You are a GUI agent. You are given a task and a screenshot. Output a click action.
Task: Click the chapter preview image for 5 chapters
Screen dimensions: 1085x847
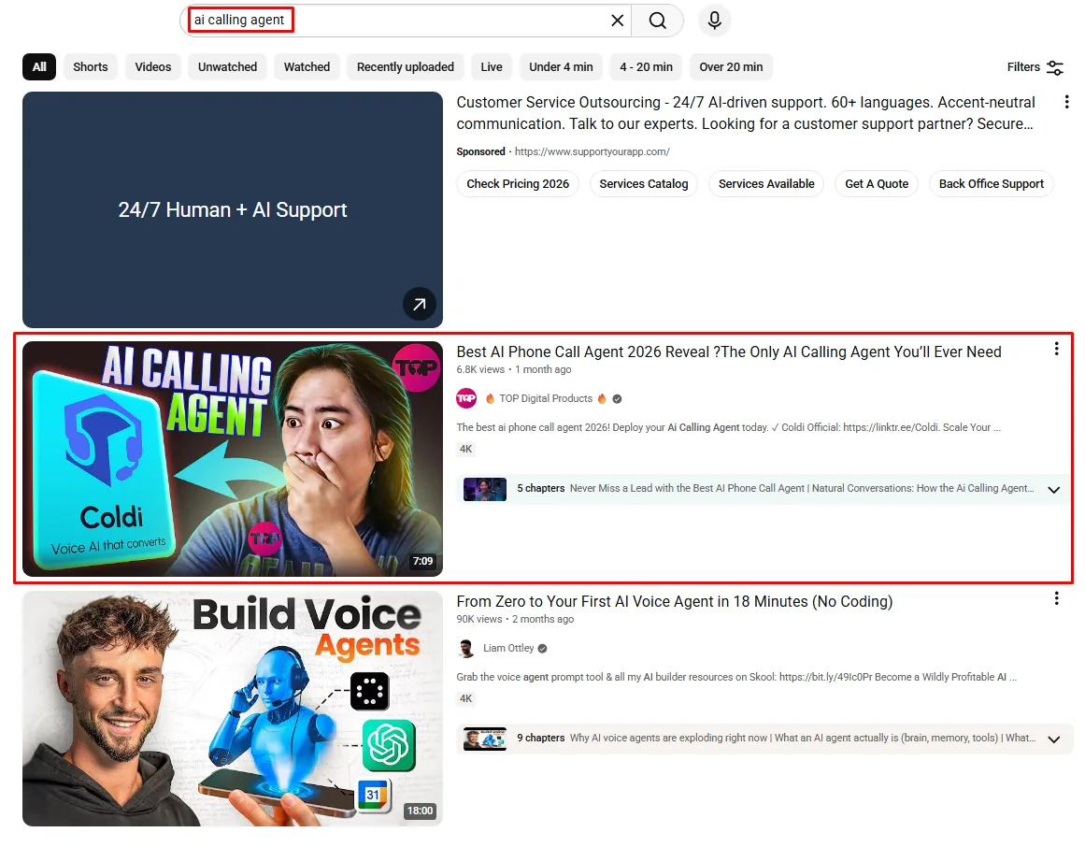(x=485, y=489)
